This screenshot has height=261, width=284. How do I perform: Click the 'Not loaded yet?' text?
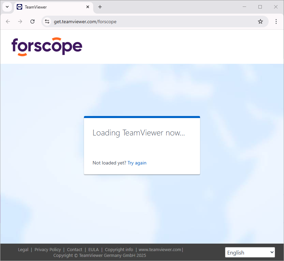point(109,163)
